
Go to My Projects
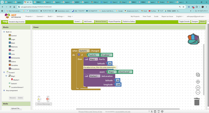[x=135, y=16]
